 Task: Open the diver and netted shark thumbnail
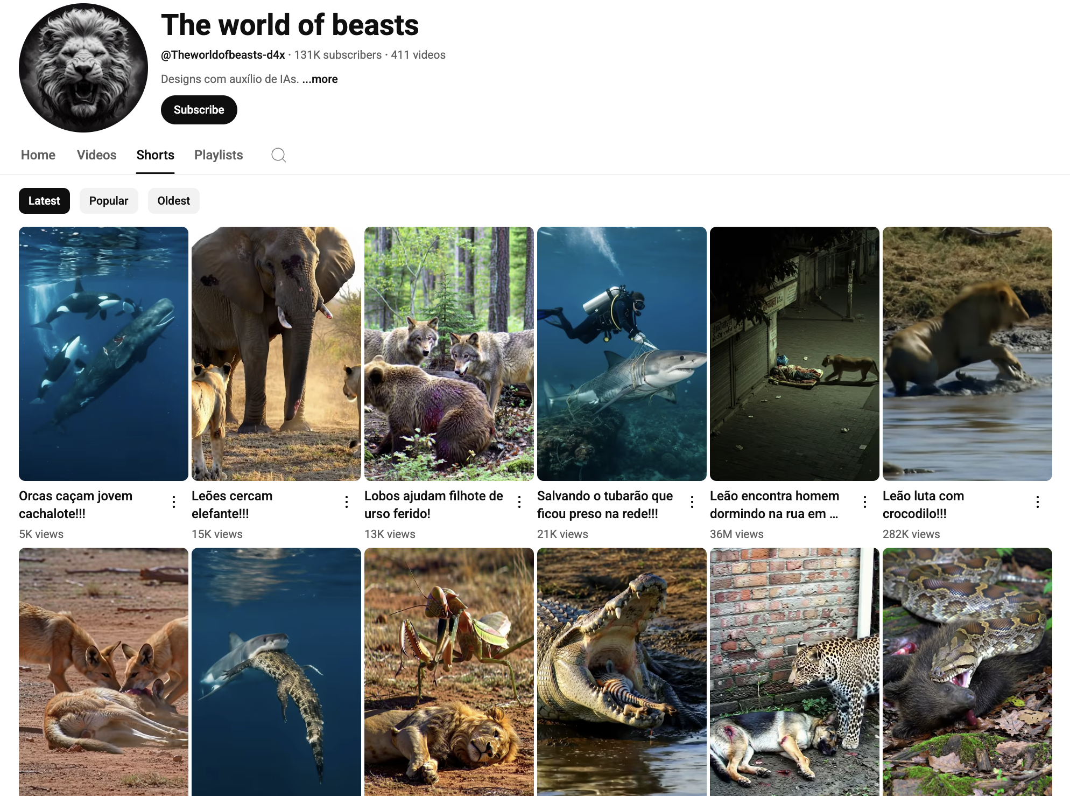(622, 354)
